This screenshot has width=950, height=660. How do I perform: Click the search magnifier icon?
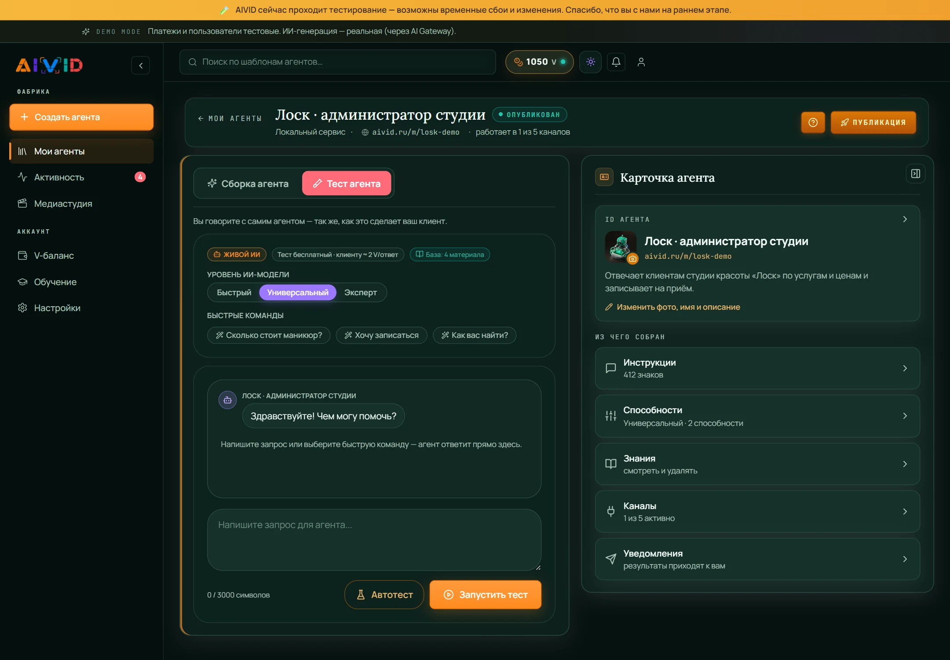click(193, 62)
